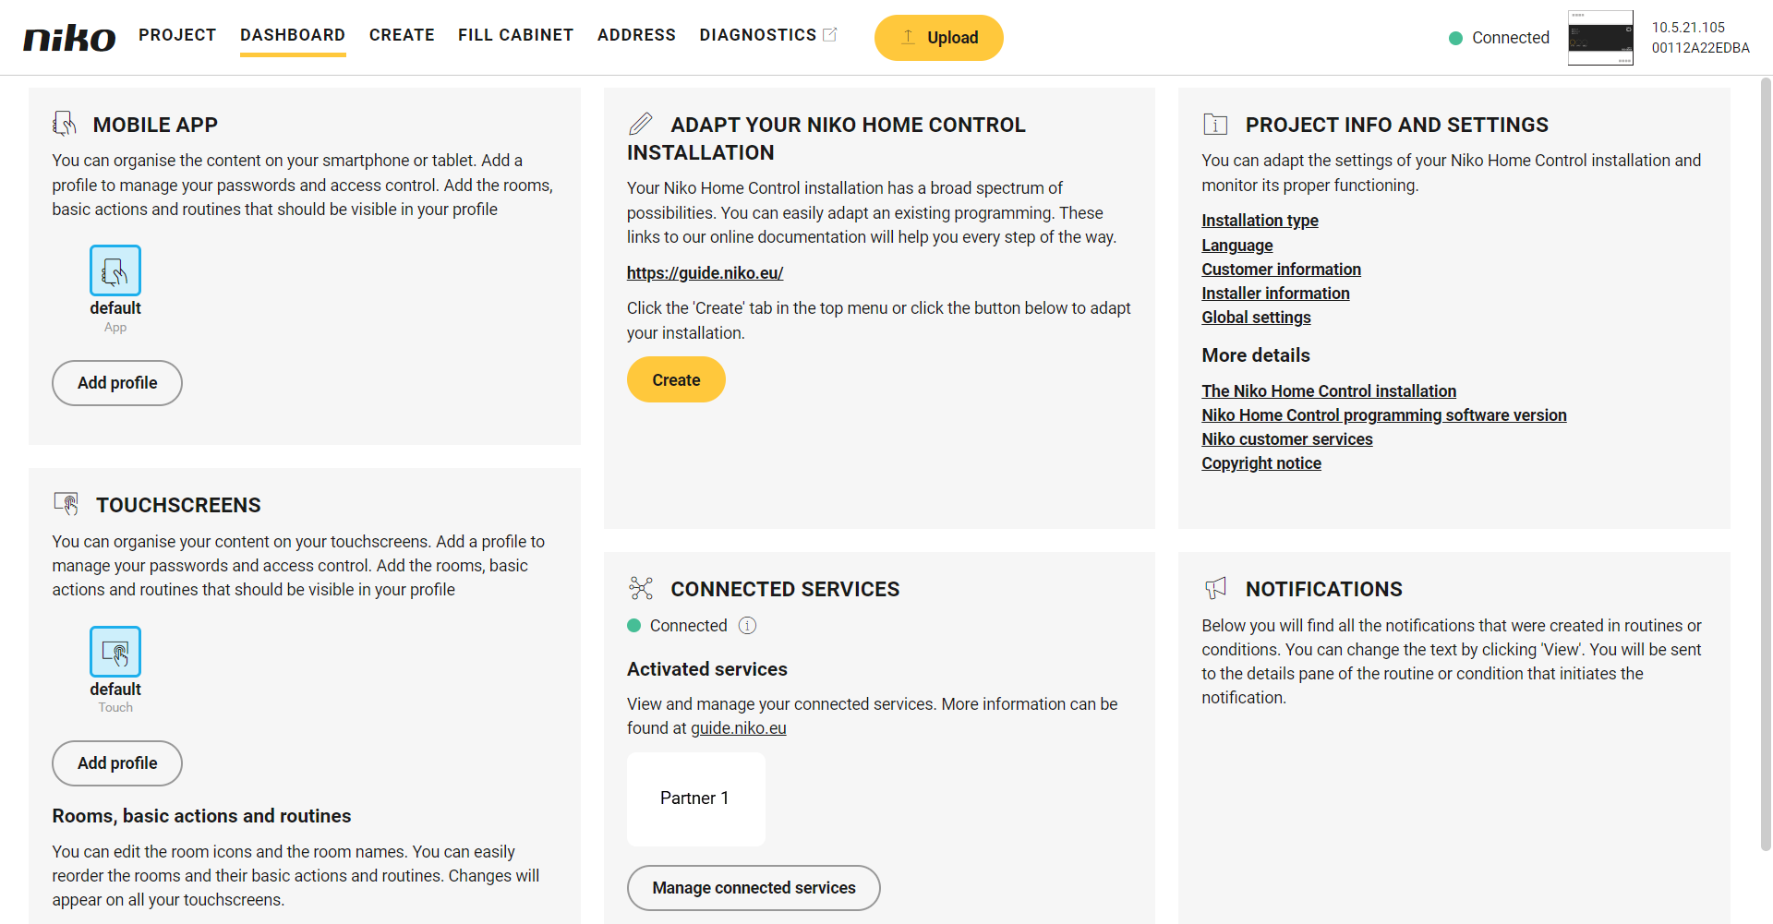The width and height of the screenshot is (1773, 924).
Task: Click Manage connected services button
Action: pyautogui.click(x=754, y=888)
